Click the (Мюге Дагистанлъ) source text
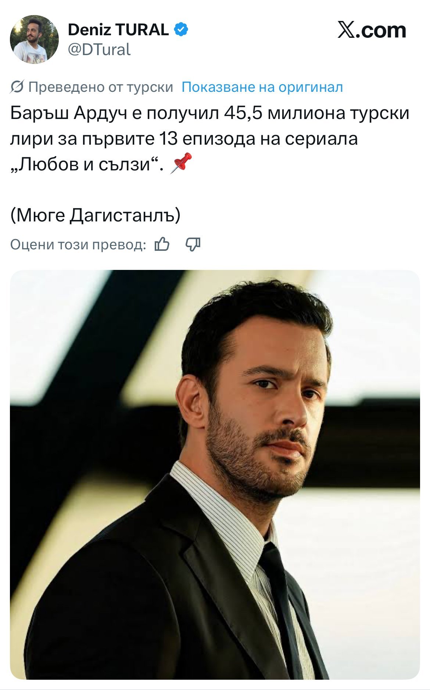Screen dimensions: 430x690 tap(96, 215)
